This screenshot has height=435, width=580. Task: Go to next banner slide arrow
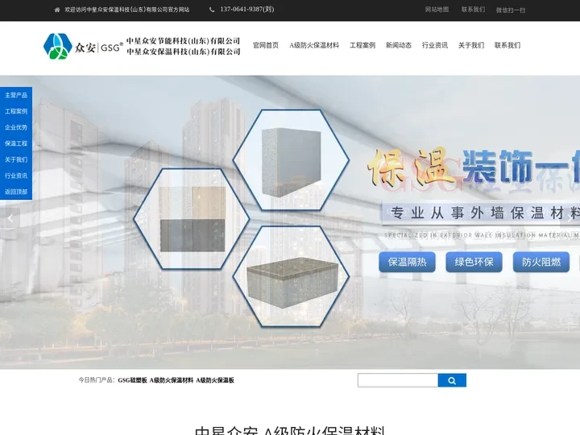click(570, 218)
